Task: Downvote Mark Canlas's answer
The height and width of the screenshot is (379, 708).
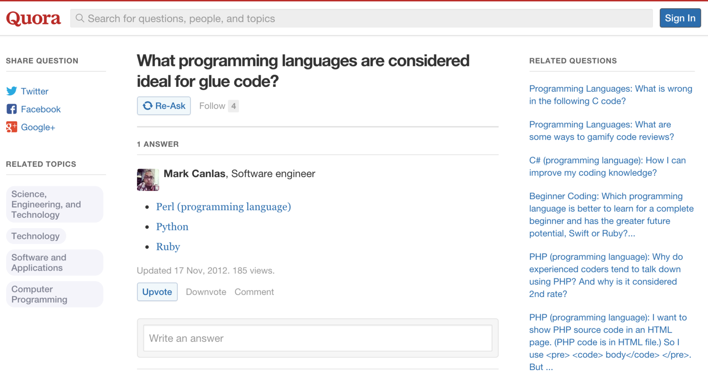Action: [x=206, y=292]
